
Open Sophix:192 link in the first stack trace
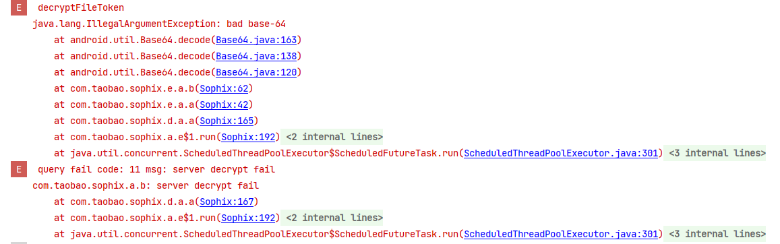[x=248, y=137]
